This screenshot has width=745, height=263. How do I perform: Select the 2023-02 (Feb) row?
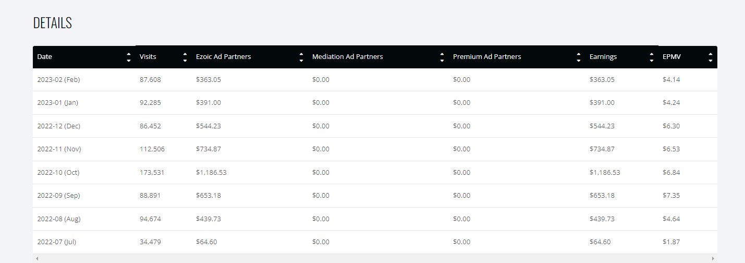[375, 80]
